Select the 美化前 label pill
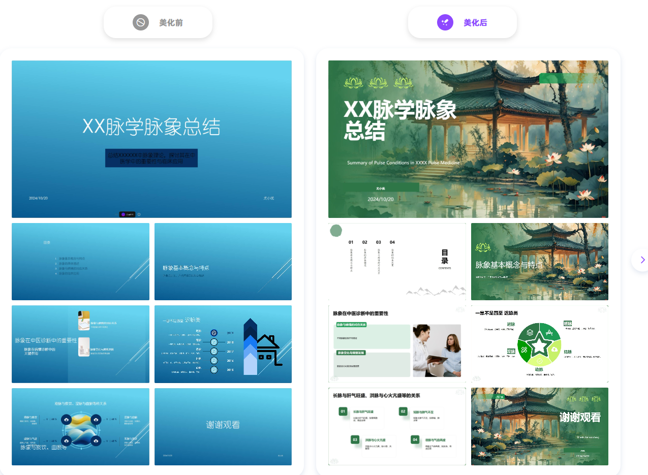The width and height of the screenshot is (648, 475). (158, 22)
